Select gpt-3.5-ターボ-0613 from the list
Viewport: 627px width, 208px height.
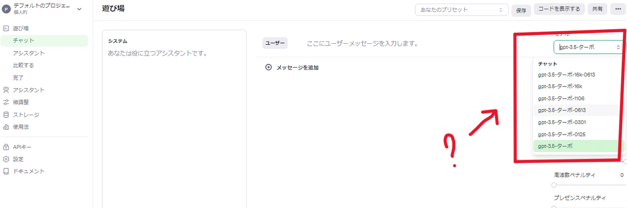pyautogui.click(x=579, y=110)
